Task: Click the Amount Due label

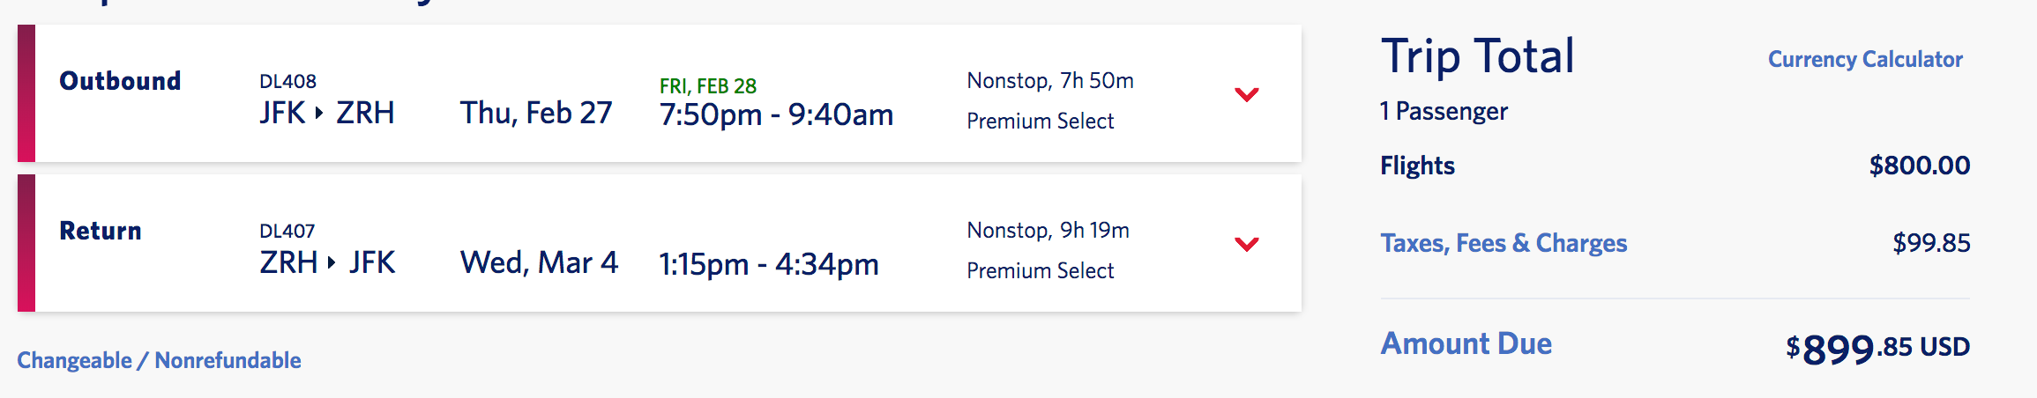Action: coord(1466,343)
